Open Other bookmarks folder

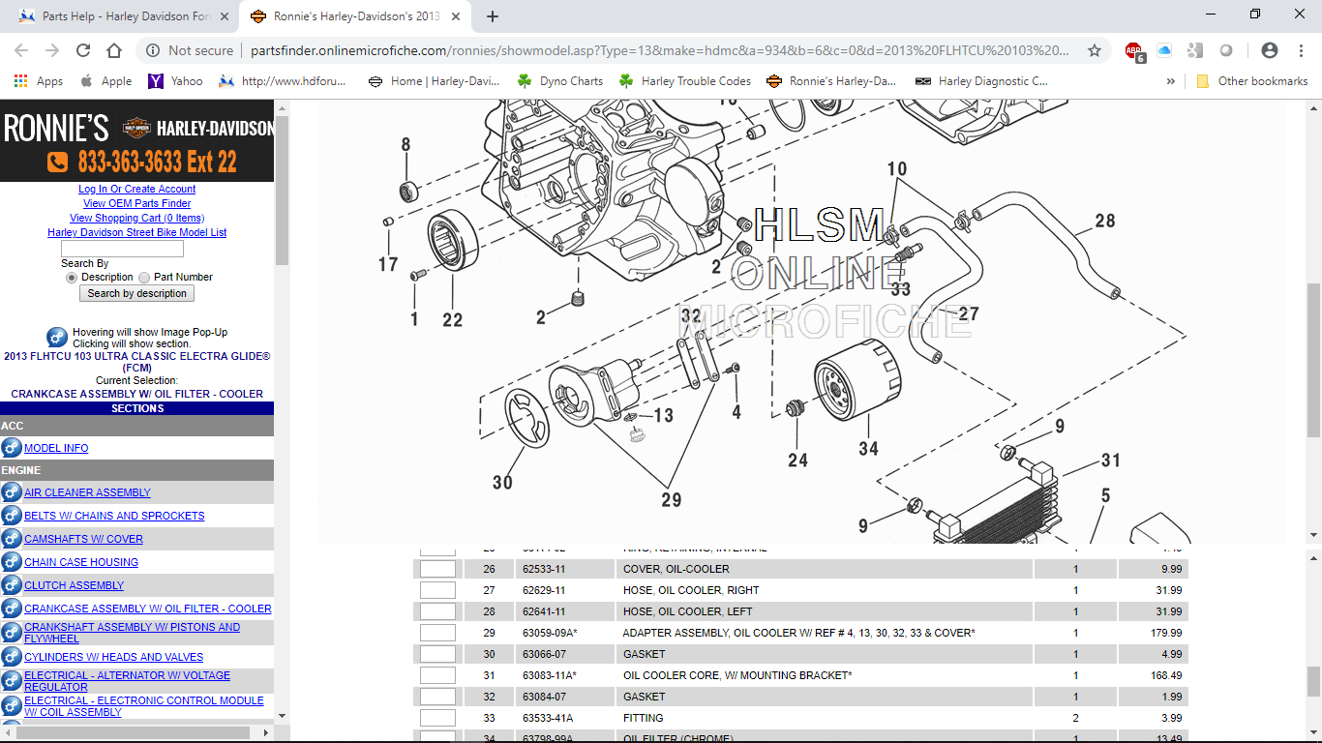tap(1252, 81)
